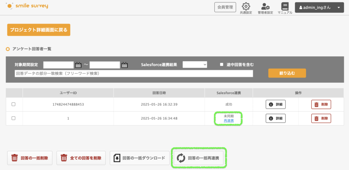Select checkbox for user 174824474888453
Viewport: 349px width, 170px height.
coord(14,104)
